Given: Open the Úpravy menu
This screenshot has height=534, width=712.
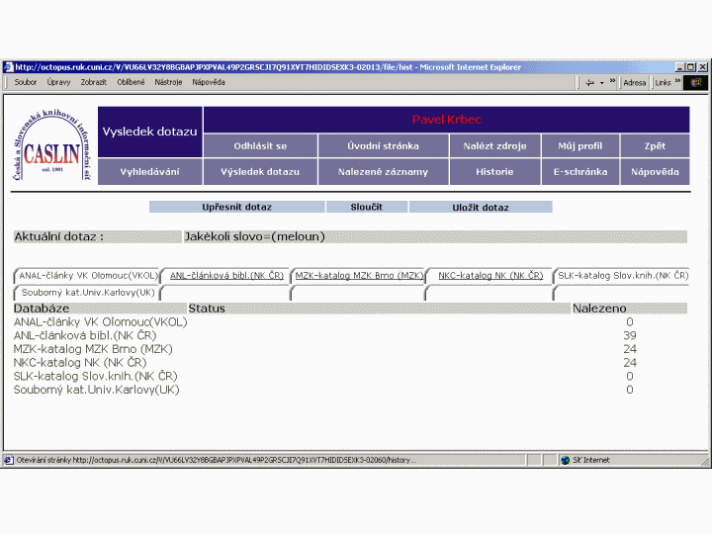Looking at the screenshot, I should click(x=58, y=82).
